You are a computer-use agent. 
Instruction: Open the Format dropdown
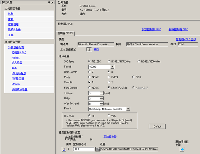pyautogui.click(x=128, y=109)
